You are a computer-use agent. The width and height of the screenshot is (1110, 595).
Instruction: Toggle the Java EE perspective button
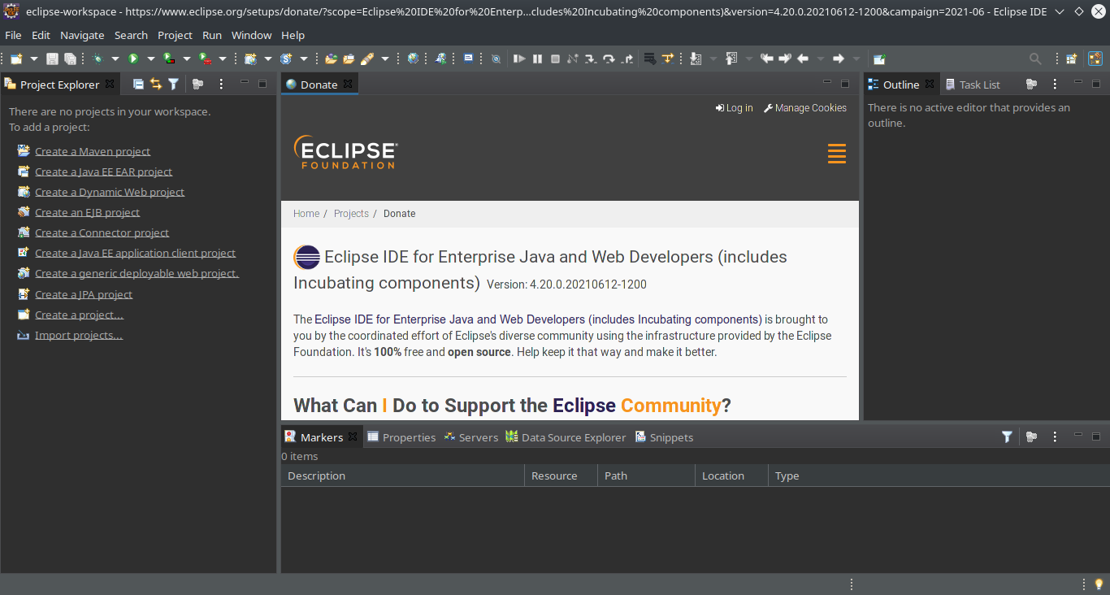click(x=1095, y=59)
